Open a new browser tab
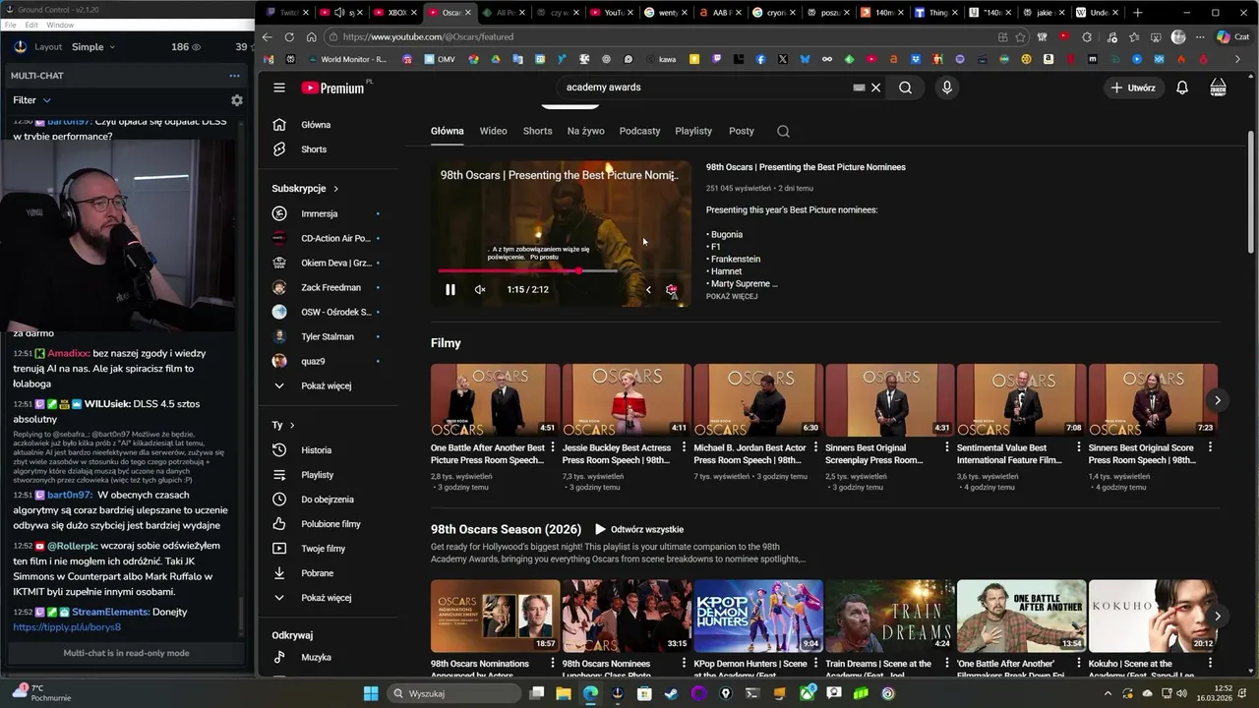 coord(1138,13)
